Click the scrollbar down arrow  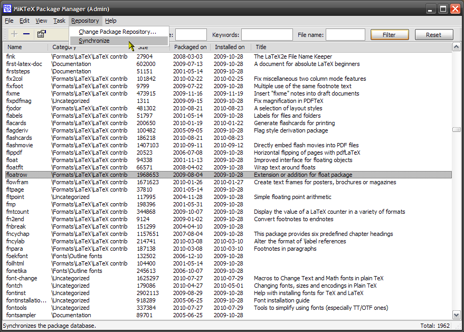pyautogui.click(x=456, y=315)
